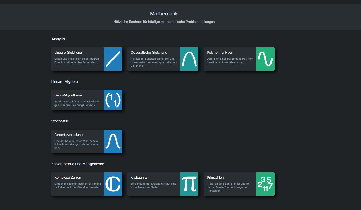361x210 pixels.
Task: Click the blue complex numbers ℂ icon
Action: (113, 184)
